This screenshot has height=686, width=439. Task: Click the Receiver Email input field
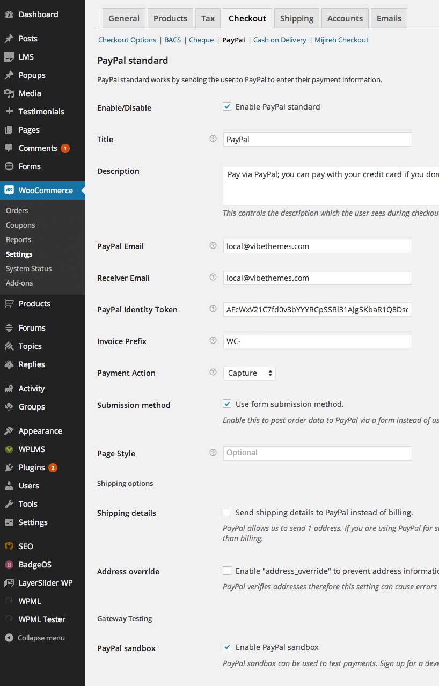(317, 278)
